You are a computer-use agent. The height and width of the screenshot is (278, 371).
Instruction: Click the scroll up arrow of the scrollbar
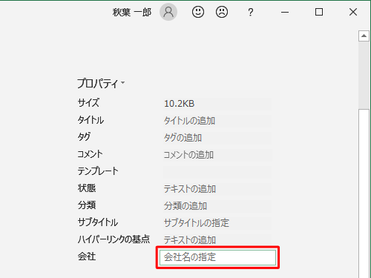coord(364,36)
